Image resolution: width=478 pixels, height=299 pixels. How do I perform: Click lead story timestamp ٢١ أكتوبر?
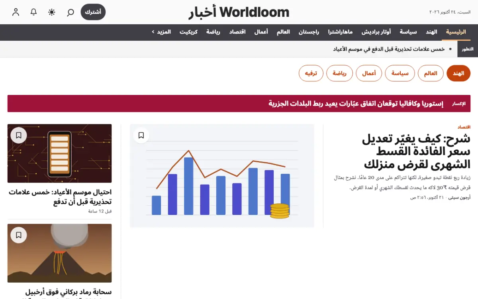(427, 198)
